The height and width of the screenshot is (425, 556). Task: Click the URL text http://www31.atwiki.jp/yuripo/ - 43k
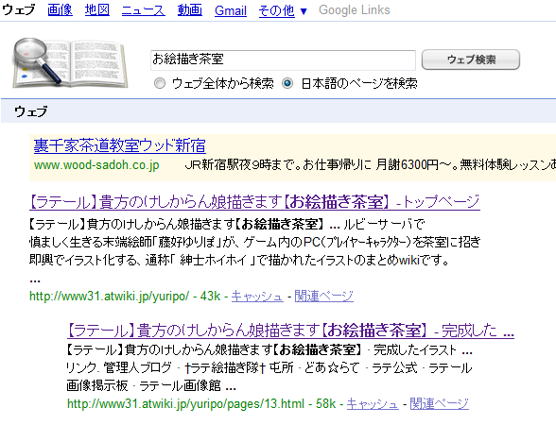(125, 297)
